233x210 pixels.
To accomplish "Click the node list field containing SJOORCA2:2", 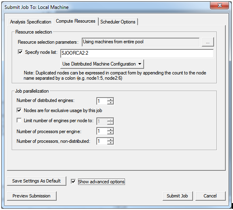I will [137, 53].
